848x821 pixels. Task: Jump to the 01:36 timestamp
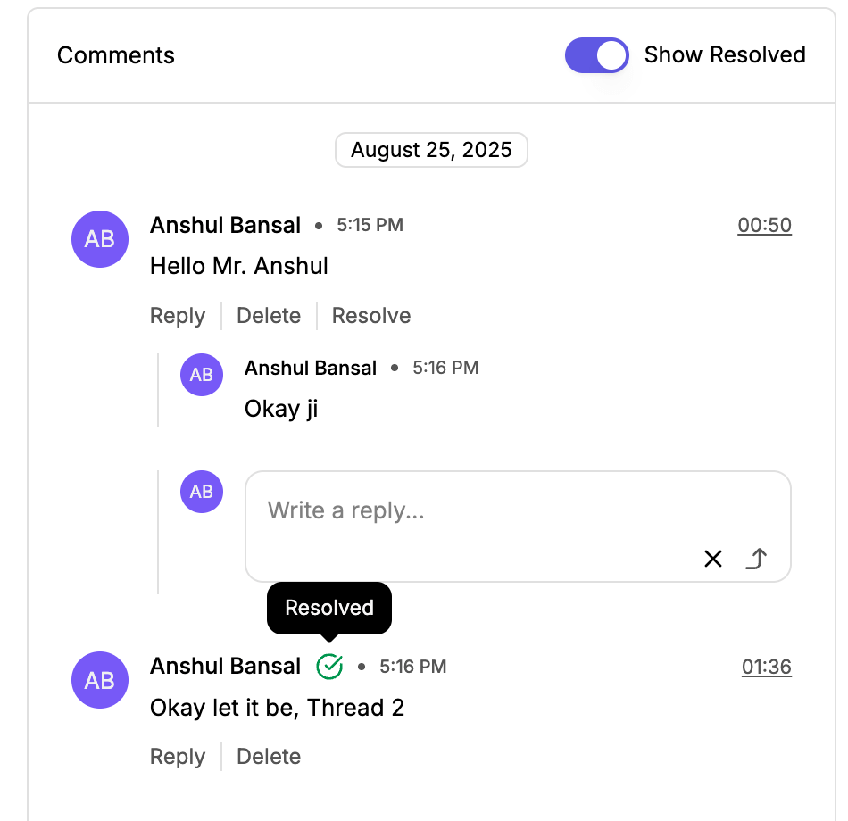[x=767, y=667]
